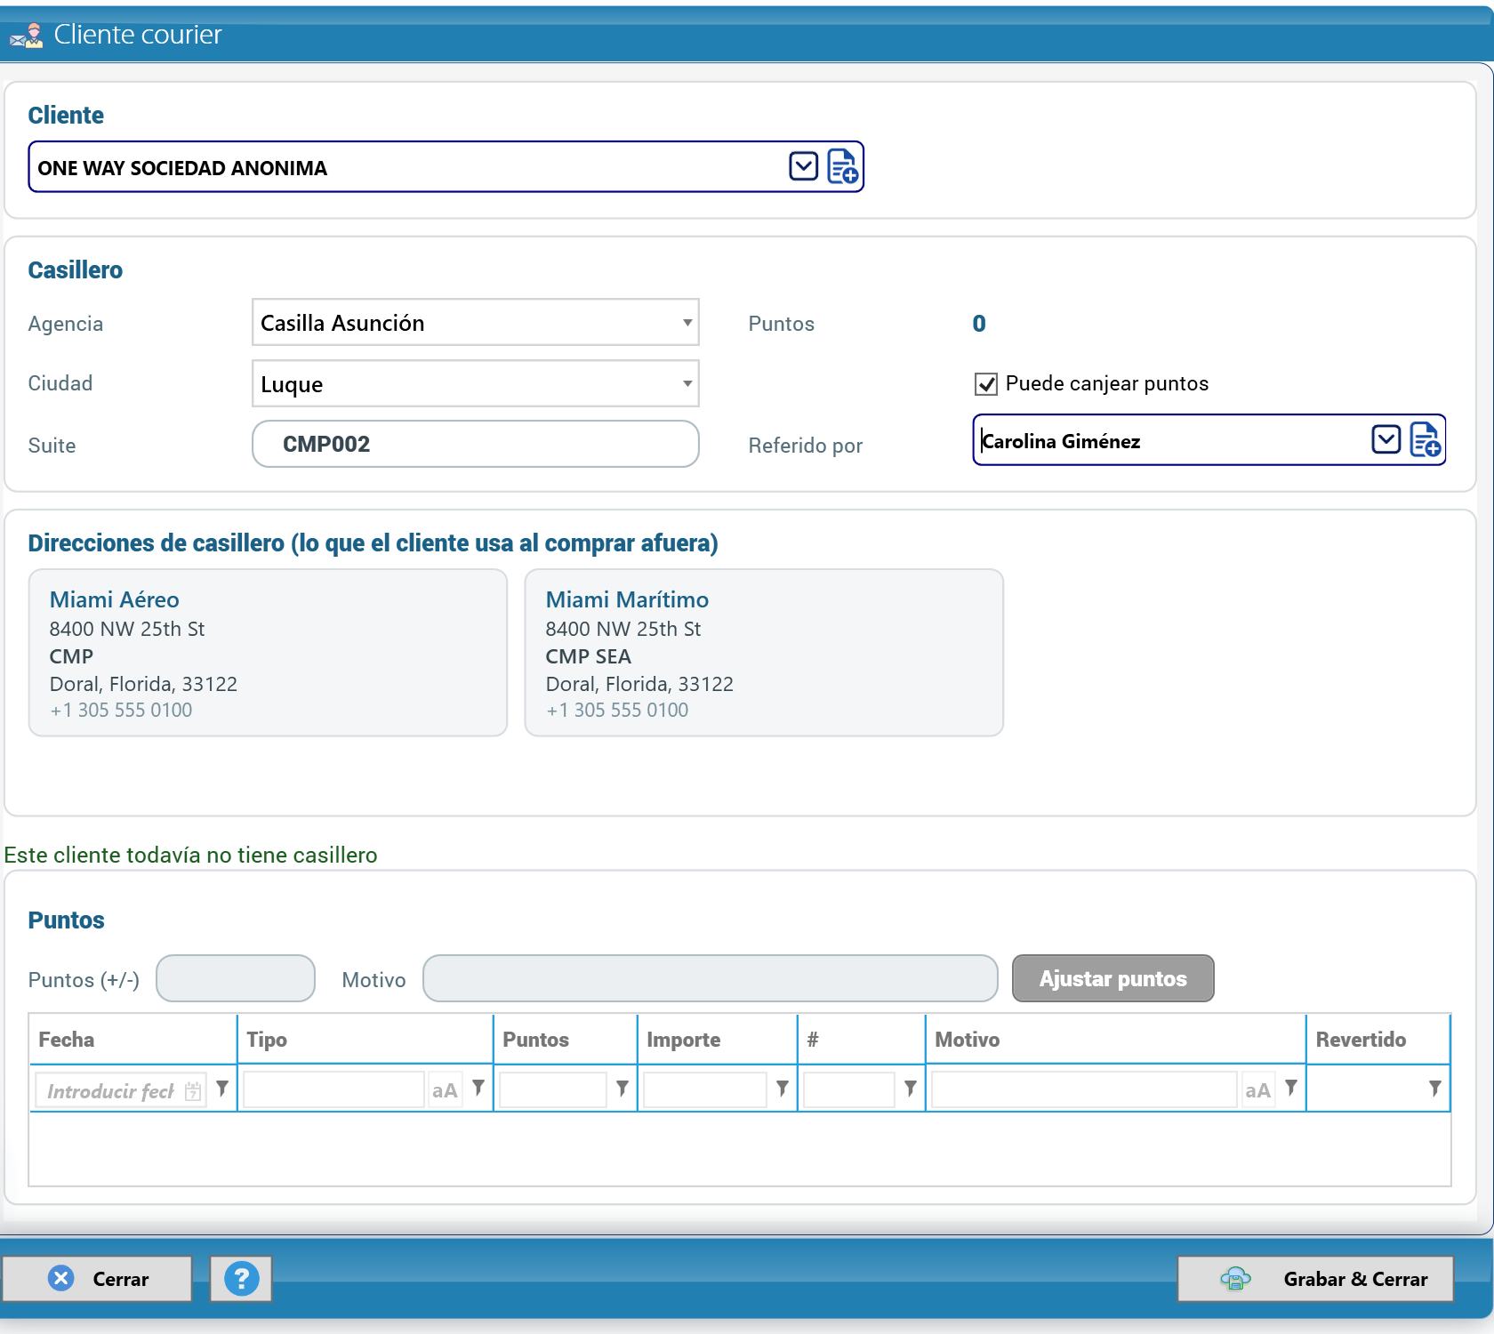Click the Fecha filter funnel icon

222,1088
